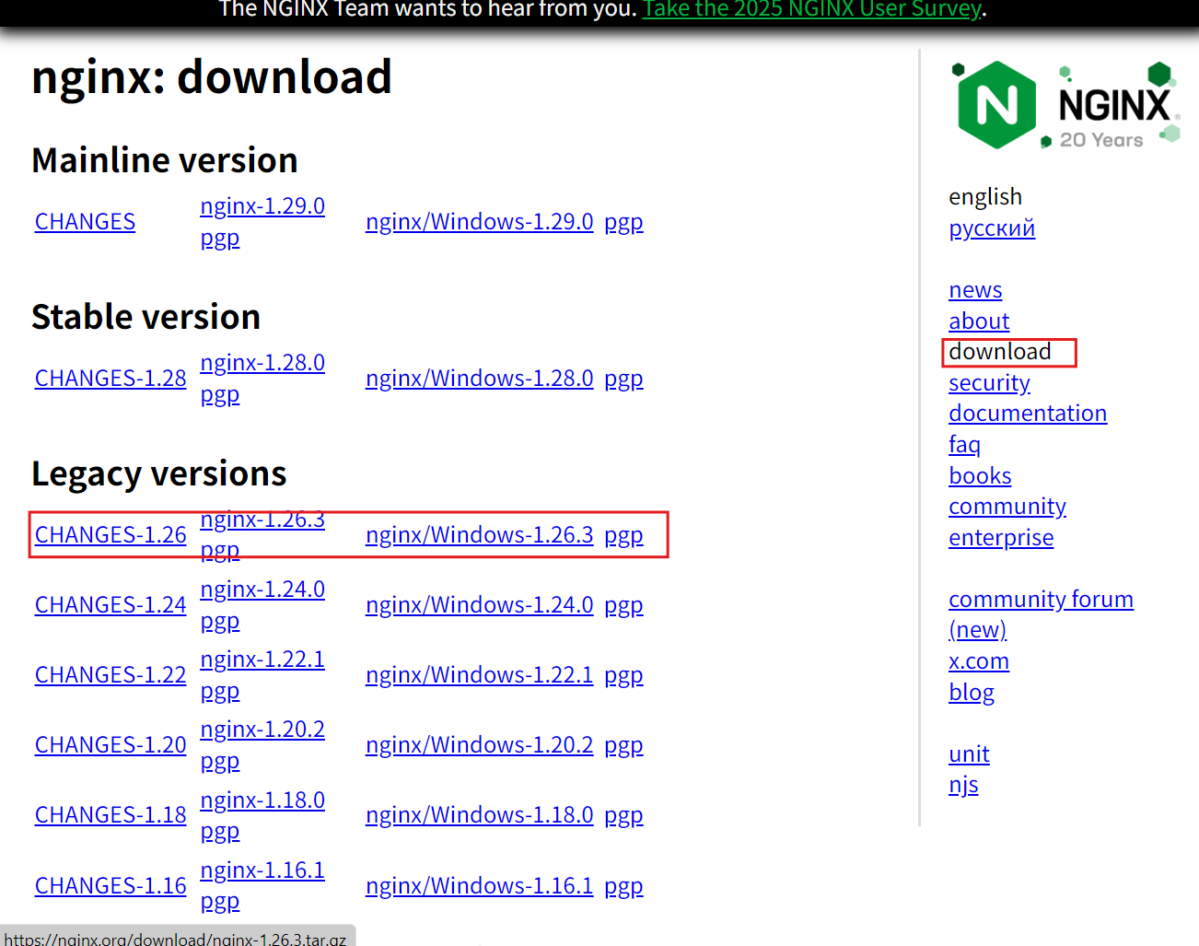
Task: Select the download sidebar entry
Action: click(1000, 352)
